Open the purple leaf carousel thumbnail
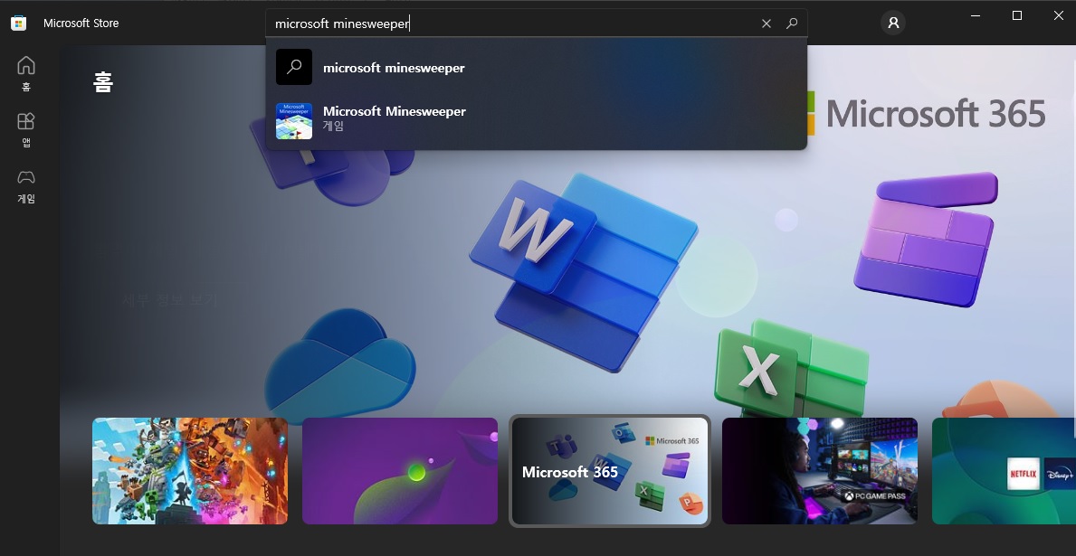Viewport: 1076px width, 556px height. click(x=399, y=471)
